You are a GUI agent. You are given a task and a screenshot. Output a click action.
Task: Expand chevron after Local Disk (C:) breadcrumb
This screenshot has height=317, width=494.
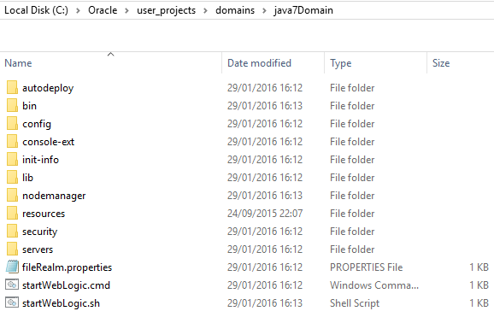(78, 11)
